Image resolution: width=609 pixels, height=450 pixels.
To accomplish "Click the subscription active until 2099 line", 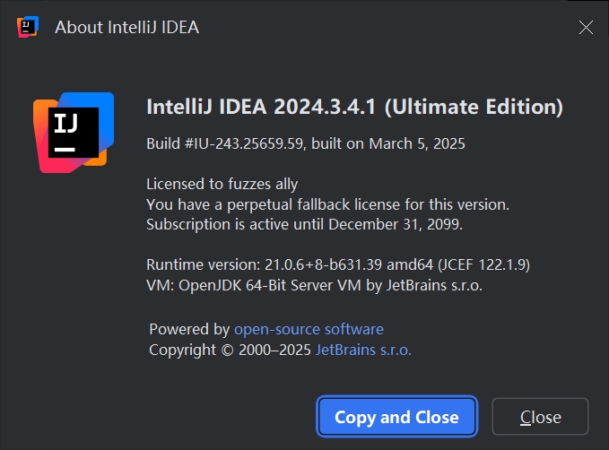I will pos(317,224).
